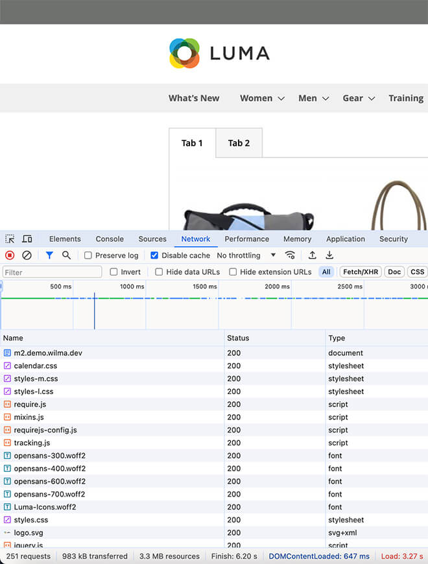The width and height of the screenshot is (428, 564).
Task: Open the What's New link
Action: (194, 99)
